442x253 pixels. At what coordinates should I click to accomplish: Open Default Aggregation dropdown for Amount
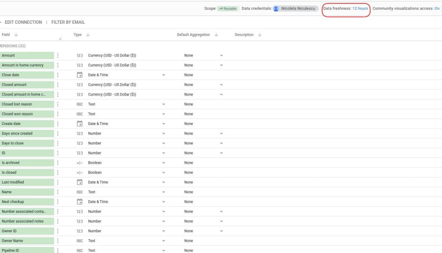click(x=221, y=55)
